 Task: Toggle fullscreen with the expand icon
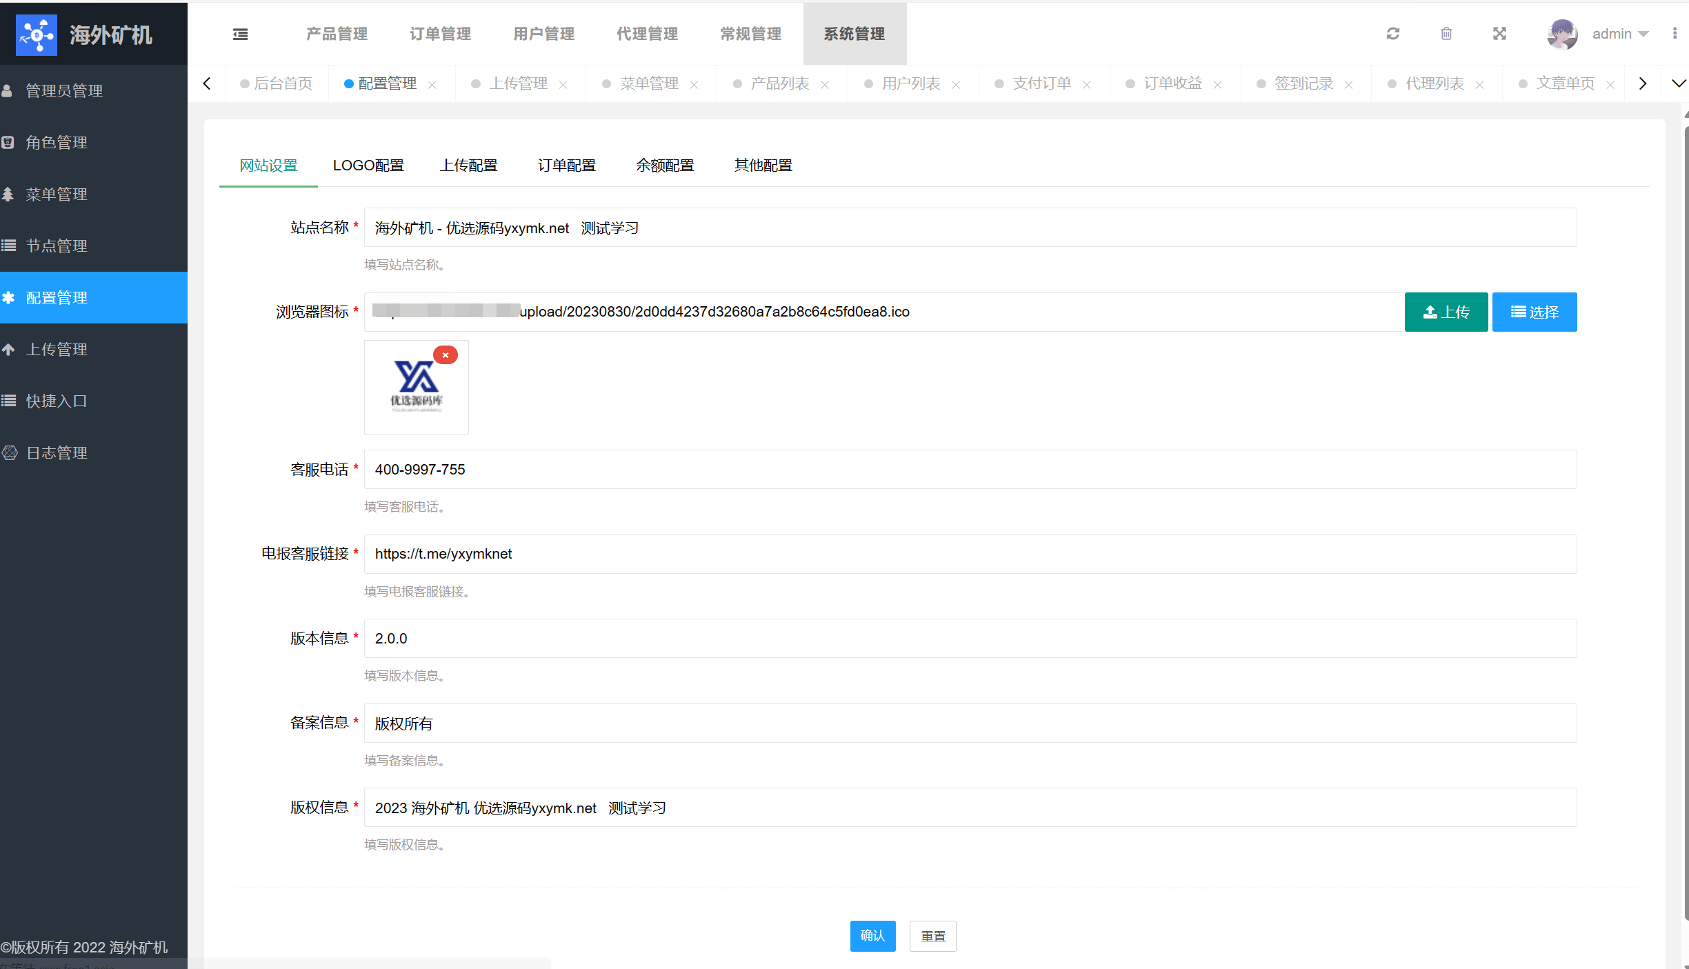(x=1499, y=34)
